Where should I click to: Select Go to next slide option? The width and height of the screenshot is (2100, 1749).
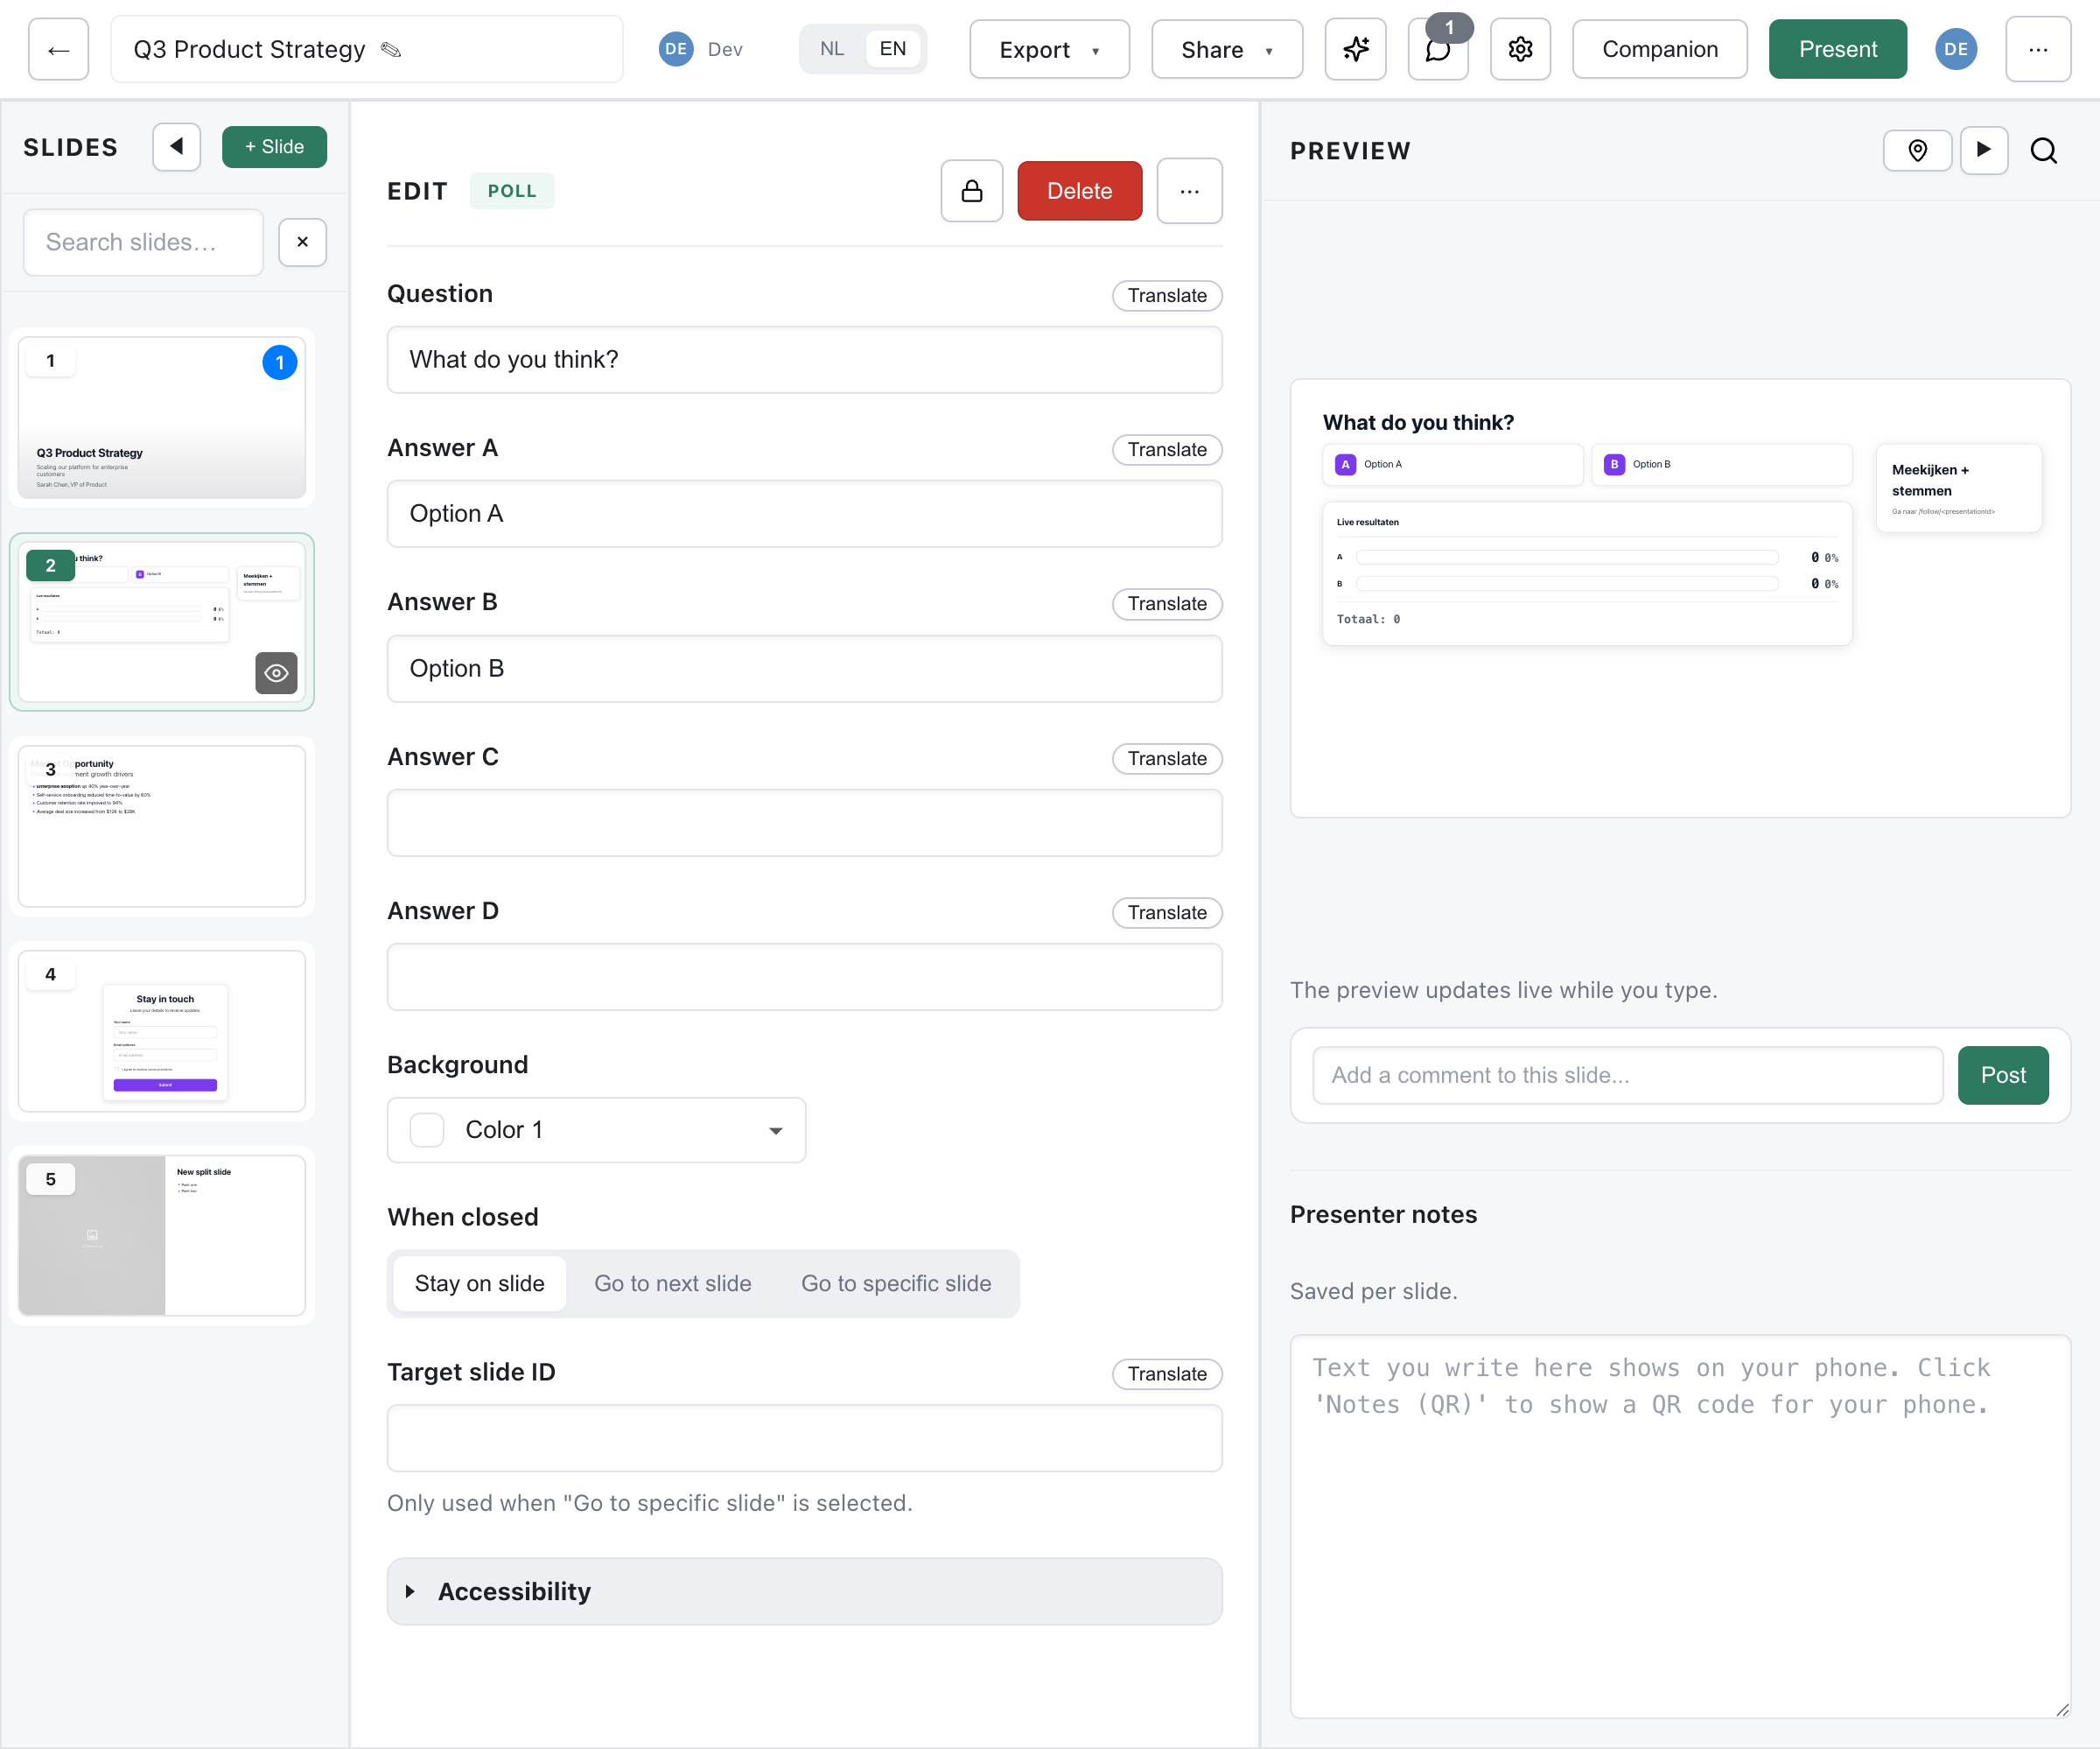click(x=672, y=1283)
